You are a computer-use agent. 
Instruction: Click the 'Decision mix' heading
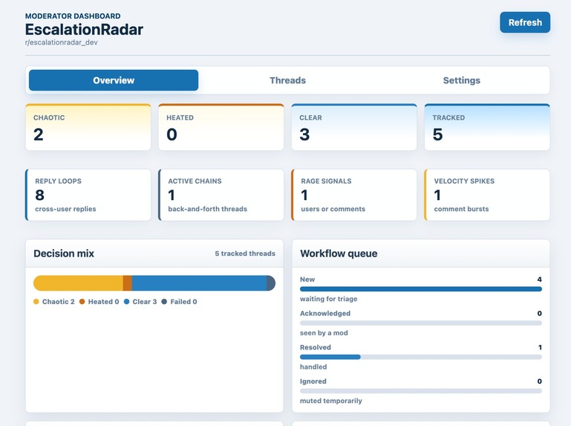tap(64, 254)
